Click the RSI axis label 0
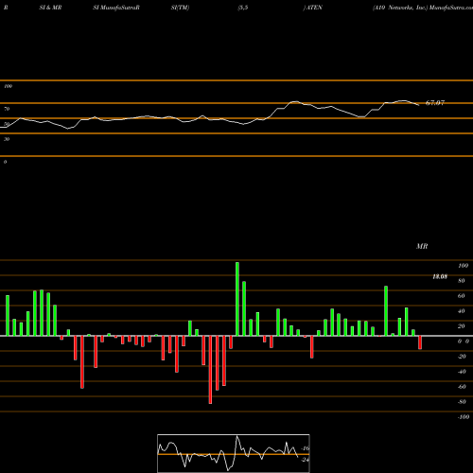The height and width of the screenshot is (473, 473). pos(5,162)
